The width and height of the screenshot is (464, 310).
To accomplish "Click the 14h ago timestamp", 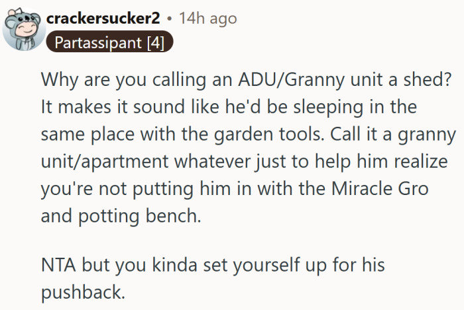I will tap(208, 19).
